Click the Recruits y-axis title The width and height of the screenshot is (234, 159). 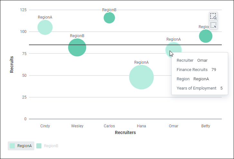pos(12,65)
